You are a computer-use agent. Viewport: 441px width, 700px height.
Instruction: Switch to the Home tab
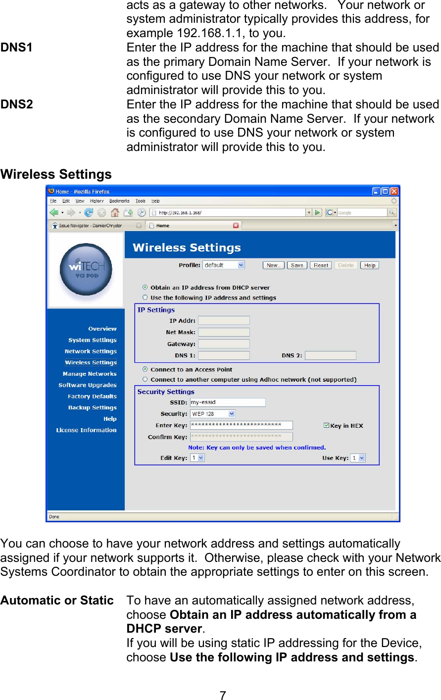coord(194,225)
